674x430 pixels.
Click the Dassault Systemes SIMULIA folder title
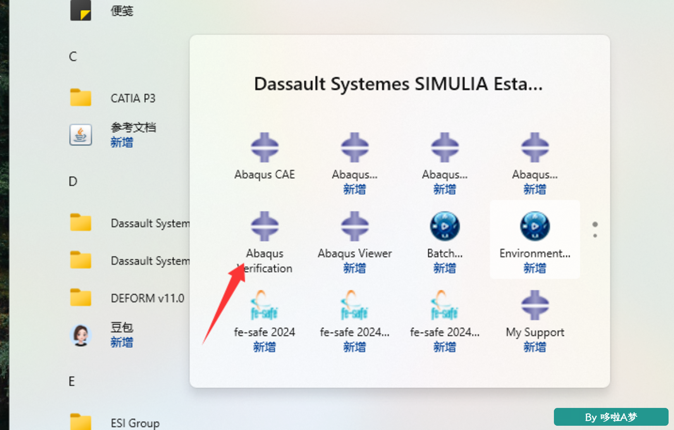[398, 84]
